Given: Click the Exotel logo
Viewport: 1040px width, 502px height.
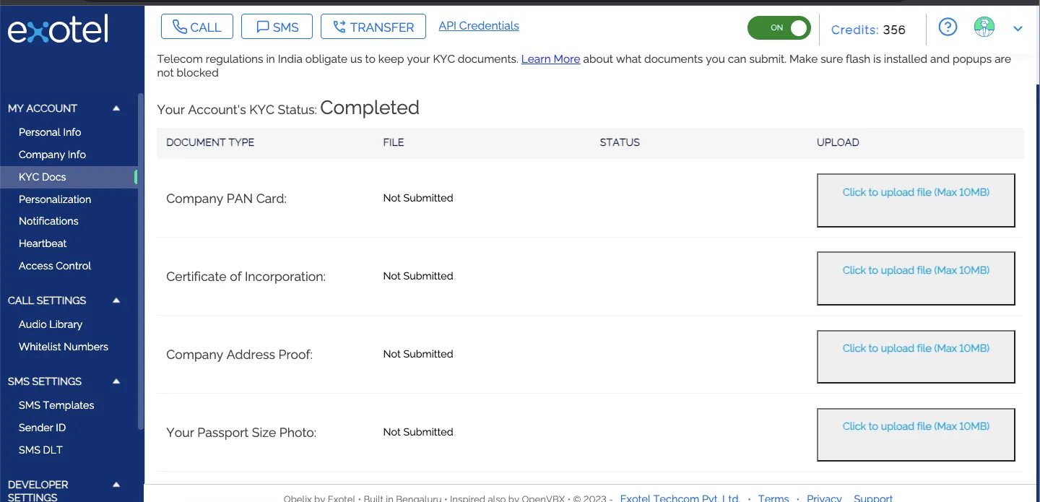Looking at the screenshot, I should coord(58,30).
